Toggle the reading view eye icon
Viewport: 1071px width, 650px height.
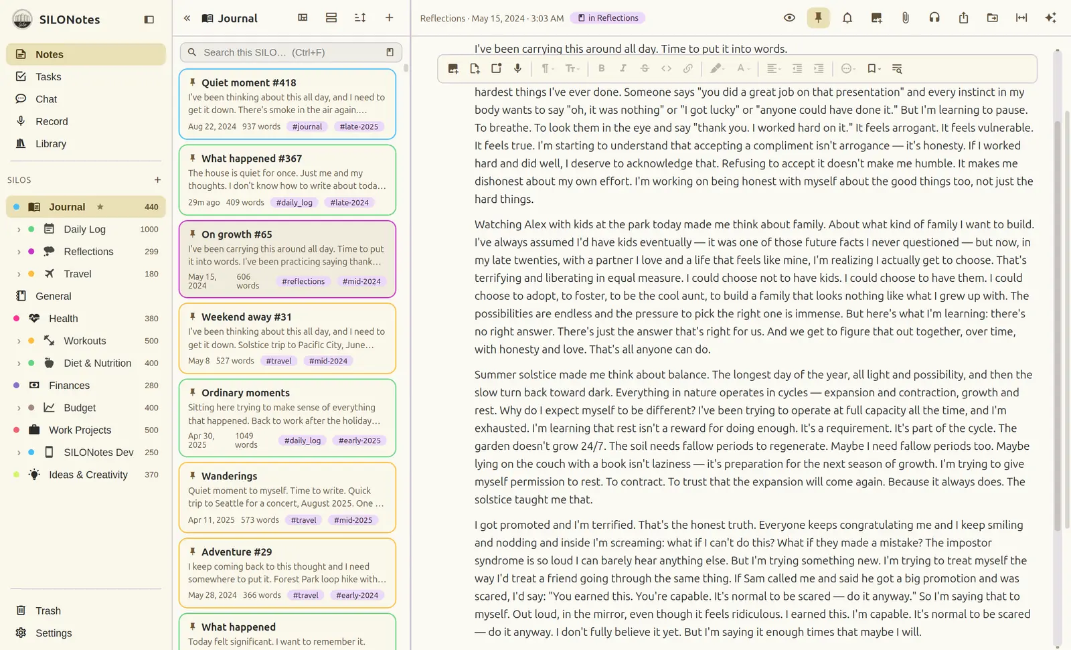(x=789, y=18)
